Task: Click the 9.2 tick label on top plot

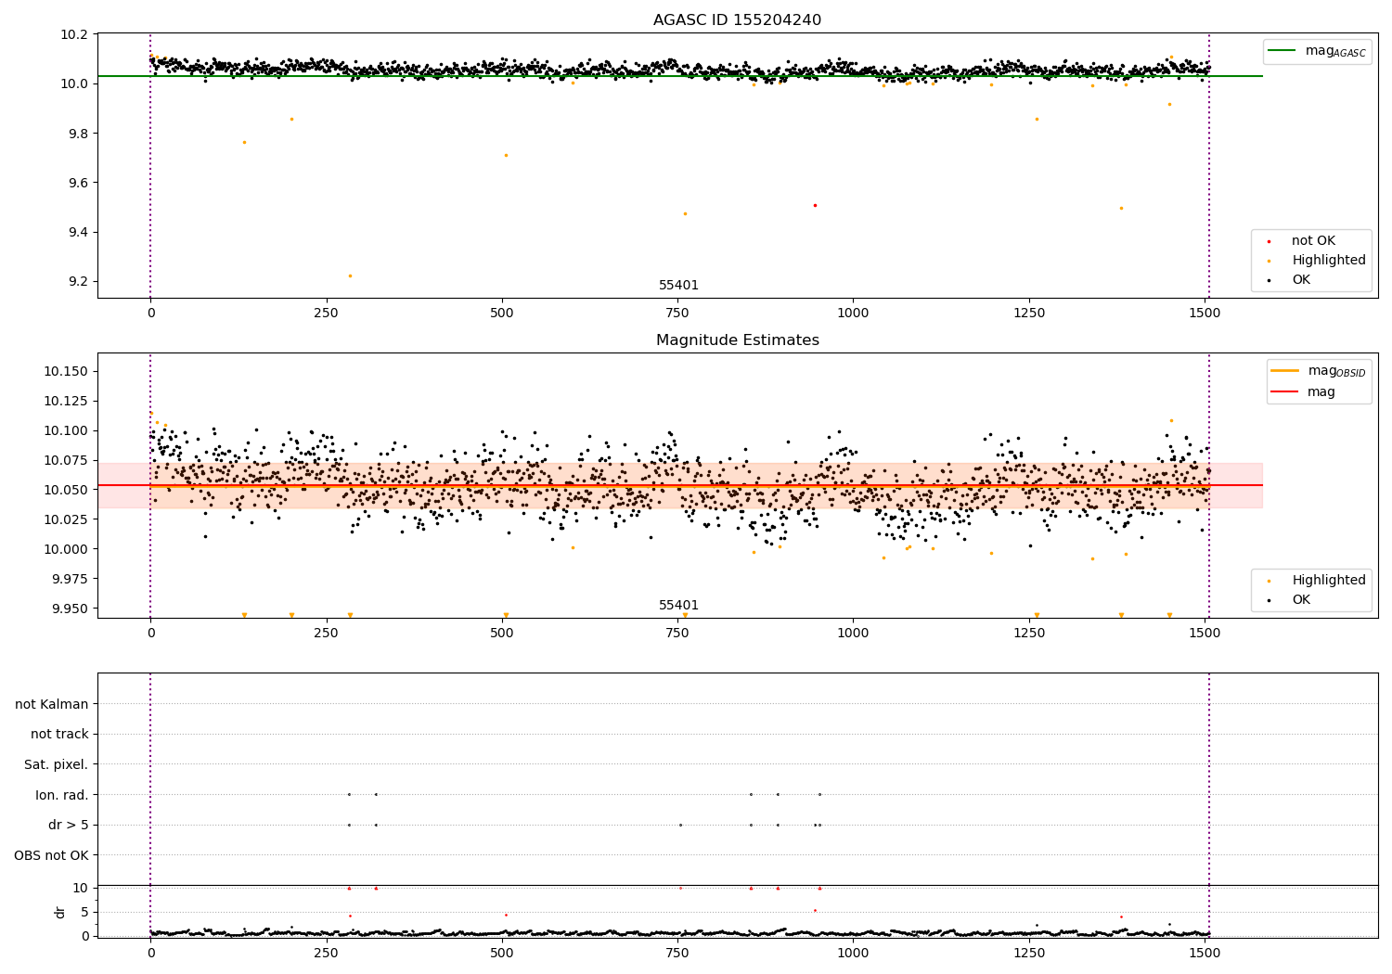Action: coord(79,281)
